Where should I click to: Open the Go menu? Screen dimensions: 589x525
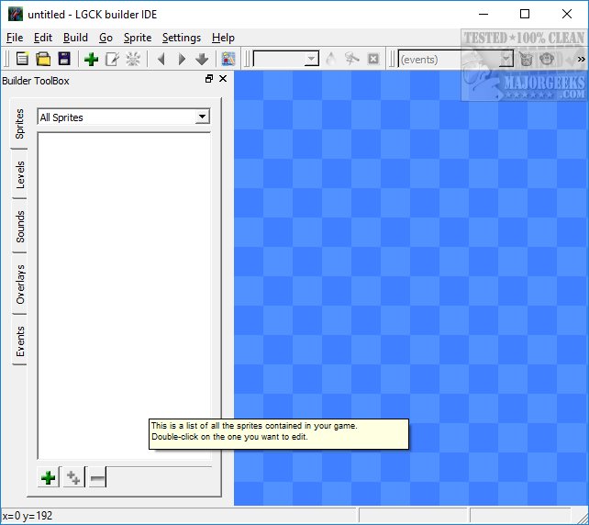coord(106,38)
